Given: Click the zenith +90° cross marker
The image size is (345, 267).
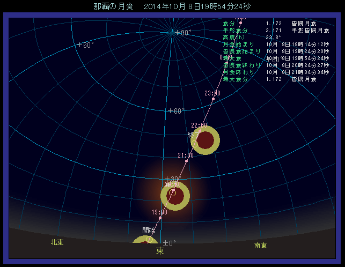Looking at the screenshot, I should click(173, 33).
